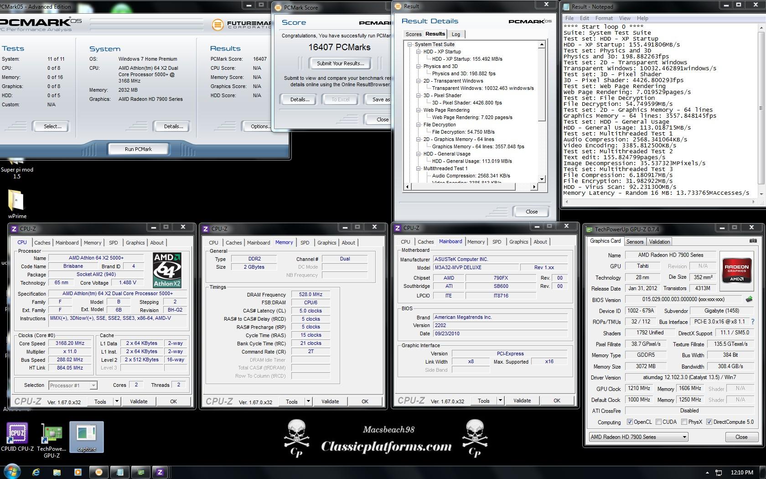Switch to Scores tab in Result Details

414,34
